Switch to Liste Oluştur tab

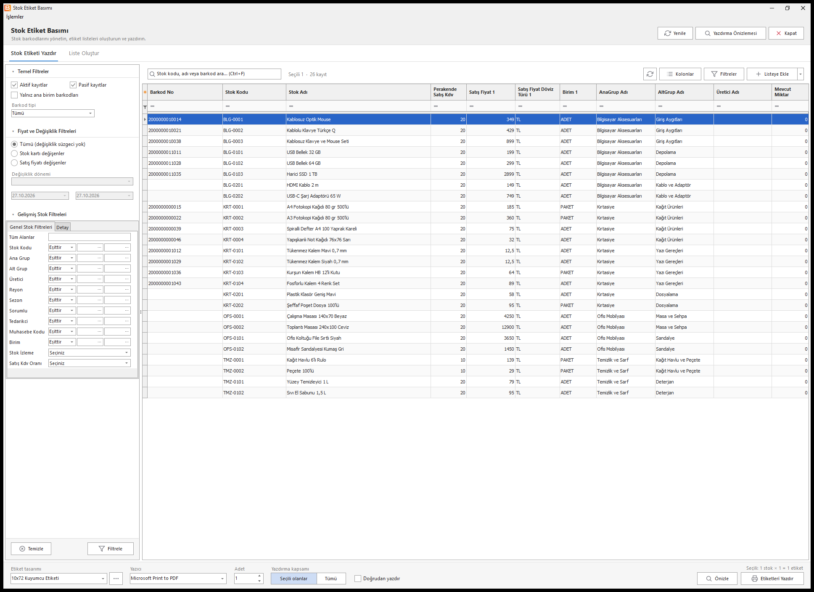[84, 53]
